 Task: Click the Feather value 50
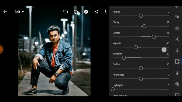(168, 64)
